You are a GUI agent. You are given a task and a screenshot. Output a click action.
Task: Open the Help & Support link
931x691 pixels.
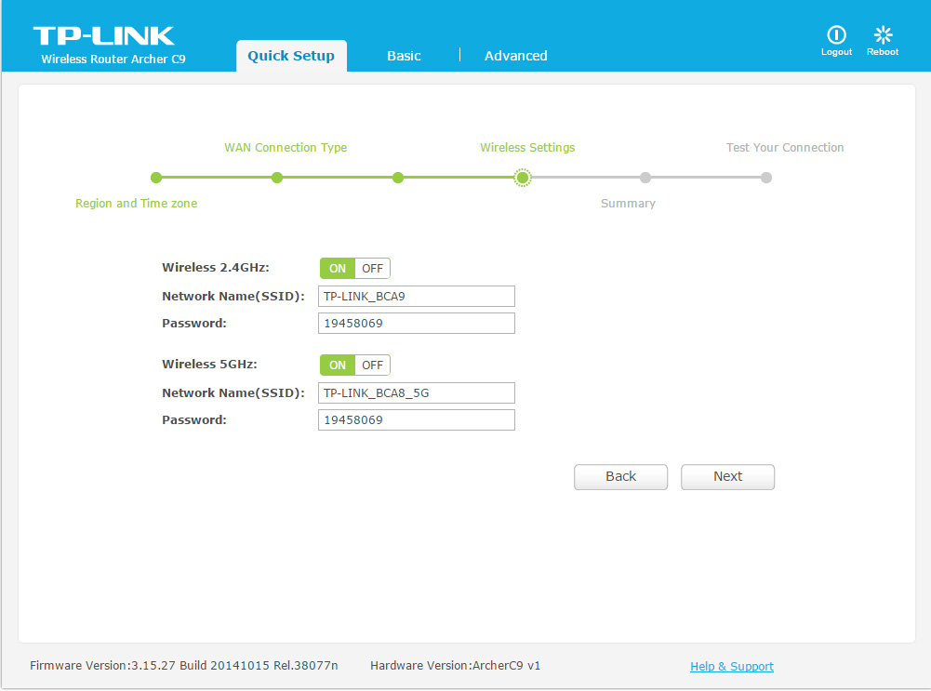[731, 666]
